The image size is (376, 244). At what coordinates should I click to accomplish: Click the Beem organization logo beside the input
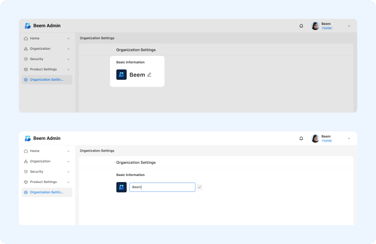121,187
